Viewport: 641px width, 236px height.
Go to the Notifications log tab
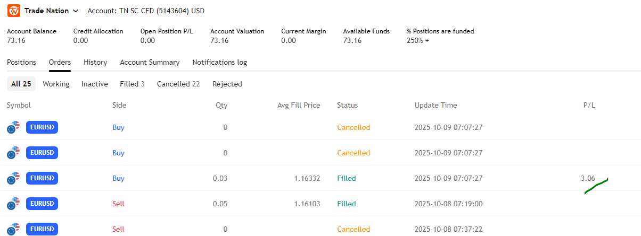click(219, 62)
